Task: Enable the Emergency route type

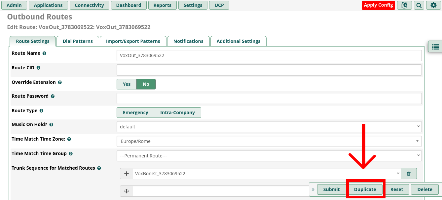Action: point(135,113)
